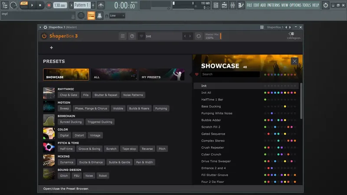The height and width of the screenshot is (195, 347).
Task: Expand the pattern selector left arrow
Action: (x=71, y=5)
